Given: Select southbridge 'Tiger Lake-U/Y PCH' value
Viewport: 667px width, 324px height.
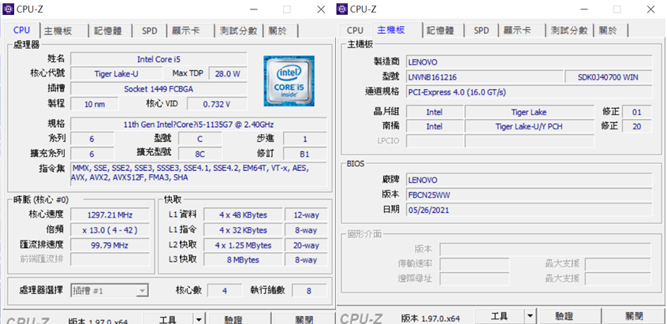Looking at the screenshot, I should (529, 126).
